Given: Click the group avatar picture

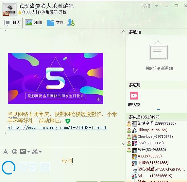Looking at the screenshot, I should [x=9, y=9].
